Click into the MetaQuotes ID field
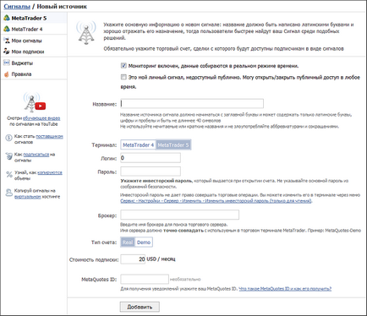367x316 pixels. [145, 279]
